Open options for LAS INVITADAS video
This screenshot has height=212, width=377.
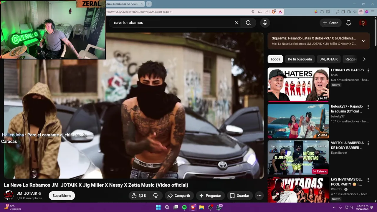[368, 180]
